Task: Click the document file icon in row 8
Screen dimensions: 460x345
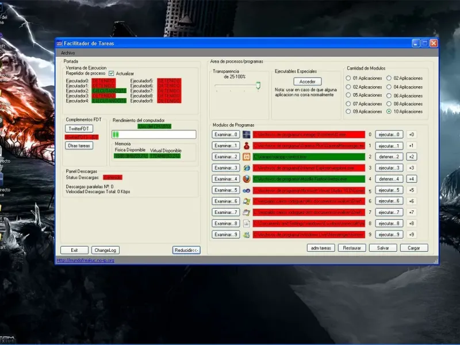Action: coord(247,224)
